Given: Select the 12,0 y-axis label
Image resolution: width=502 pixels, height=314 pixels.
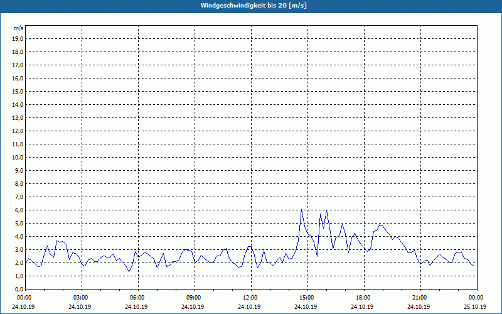Looking at the screenshot, I should click(x=18, y=131).
